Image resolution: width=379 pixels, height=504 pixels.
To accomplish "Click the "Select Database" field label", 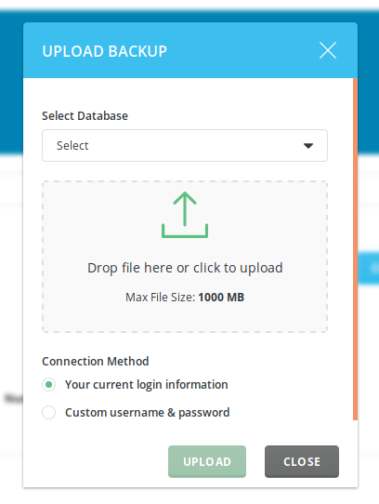I will pos(85,115).
